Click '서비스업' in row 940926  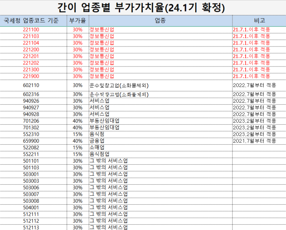99,101
